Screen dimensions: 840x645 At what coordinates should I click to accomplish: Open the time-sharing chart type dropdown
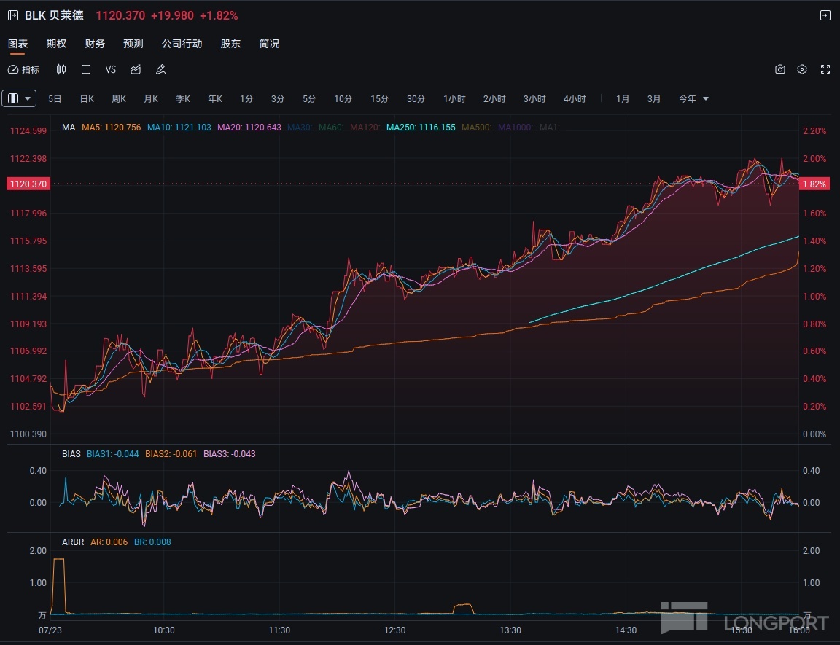(x=20, y=98)
